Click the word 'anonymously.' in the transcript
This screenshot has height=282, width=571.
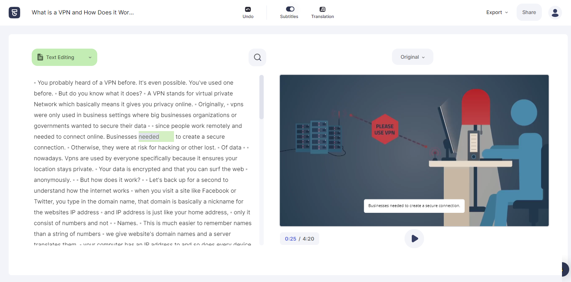53,180
